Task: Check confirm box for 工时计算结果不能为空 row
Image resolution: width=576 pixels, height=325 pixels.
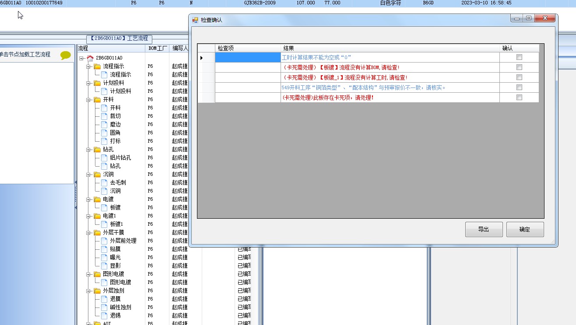Action: [x=519, y=57]
